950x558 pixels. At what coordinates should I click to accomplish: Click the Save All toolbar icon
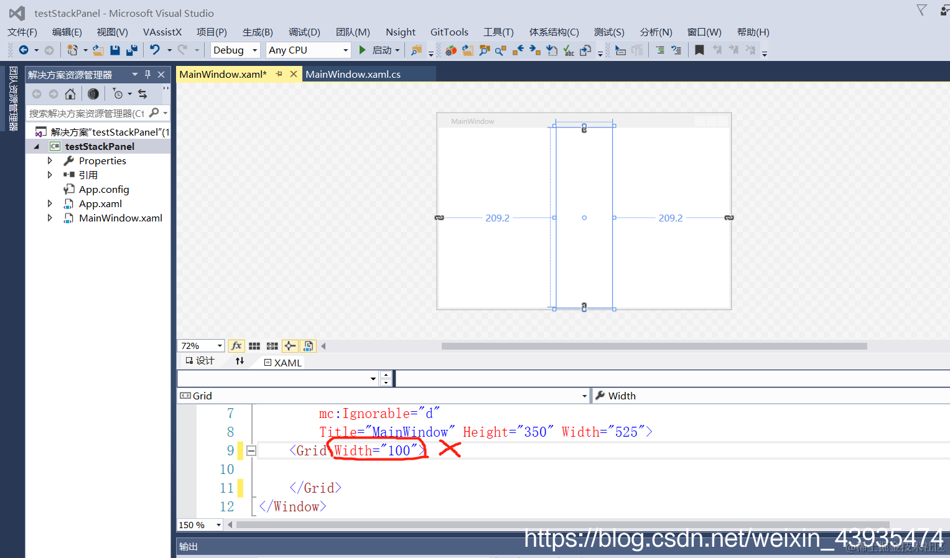coord(131,50)
